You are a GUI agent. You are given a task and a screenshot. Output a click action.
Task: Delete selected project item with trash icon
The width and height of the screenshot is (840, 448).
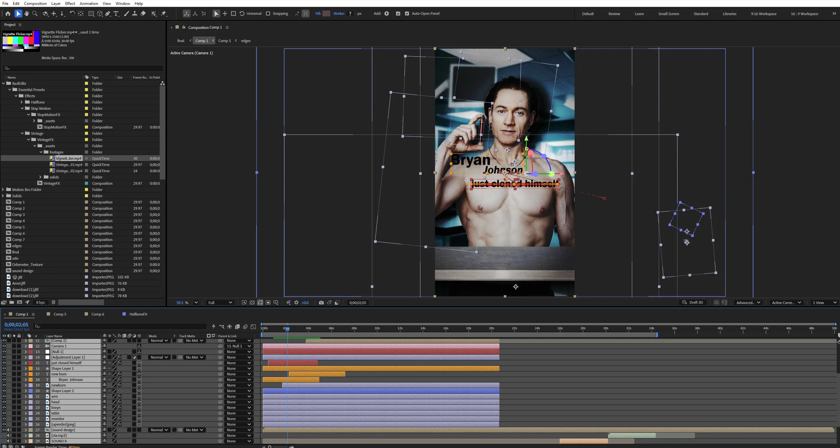(53, 302)
